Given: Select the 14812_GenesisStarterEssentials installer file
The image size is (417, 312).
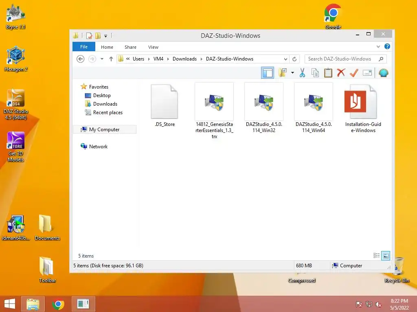Looking at the screenshot, I should [x=214, y=110].
